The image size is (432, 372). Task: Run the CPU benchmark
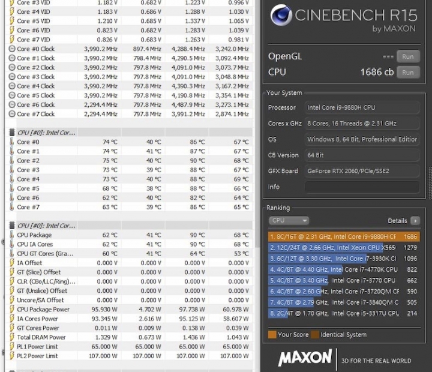(408, 72)
